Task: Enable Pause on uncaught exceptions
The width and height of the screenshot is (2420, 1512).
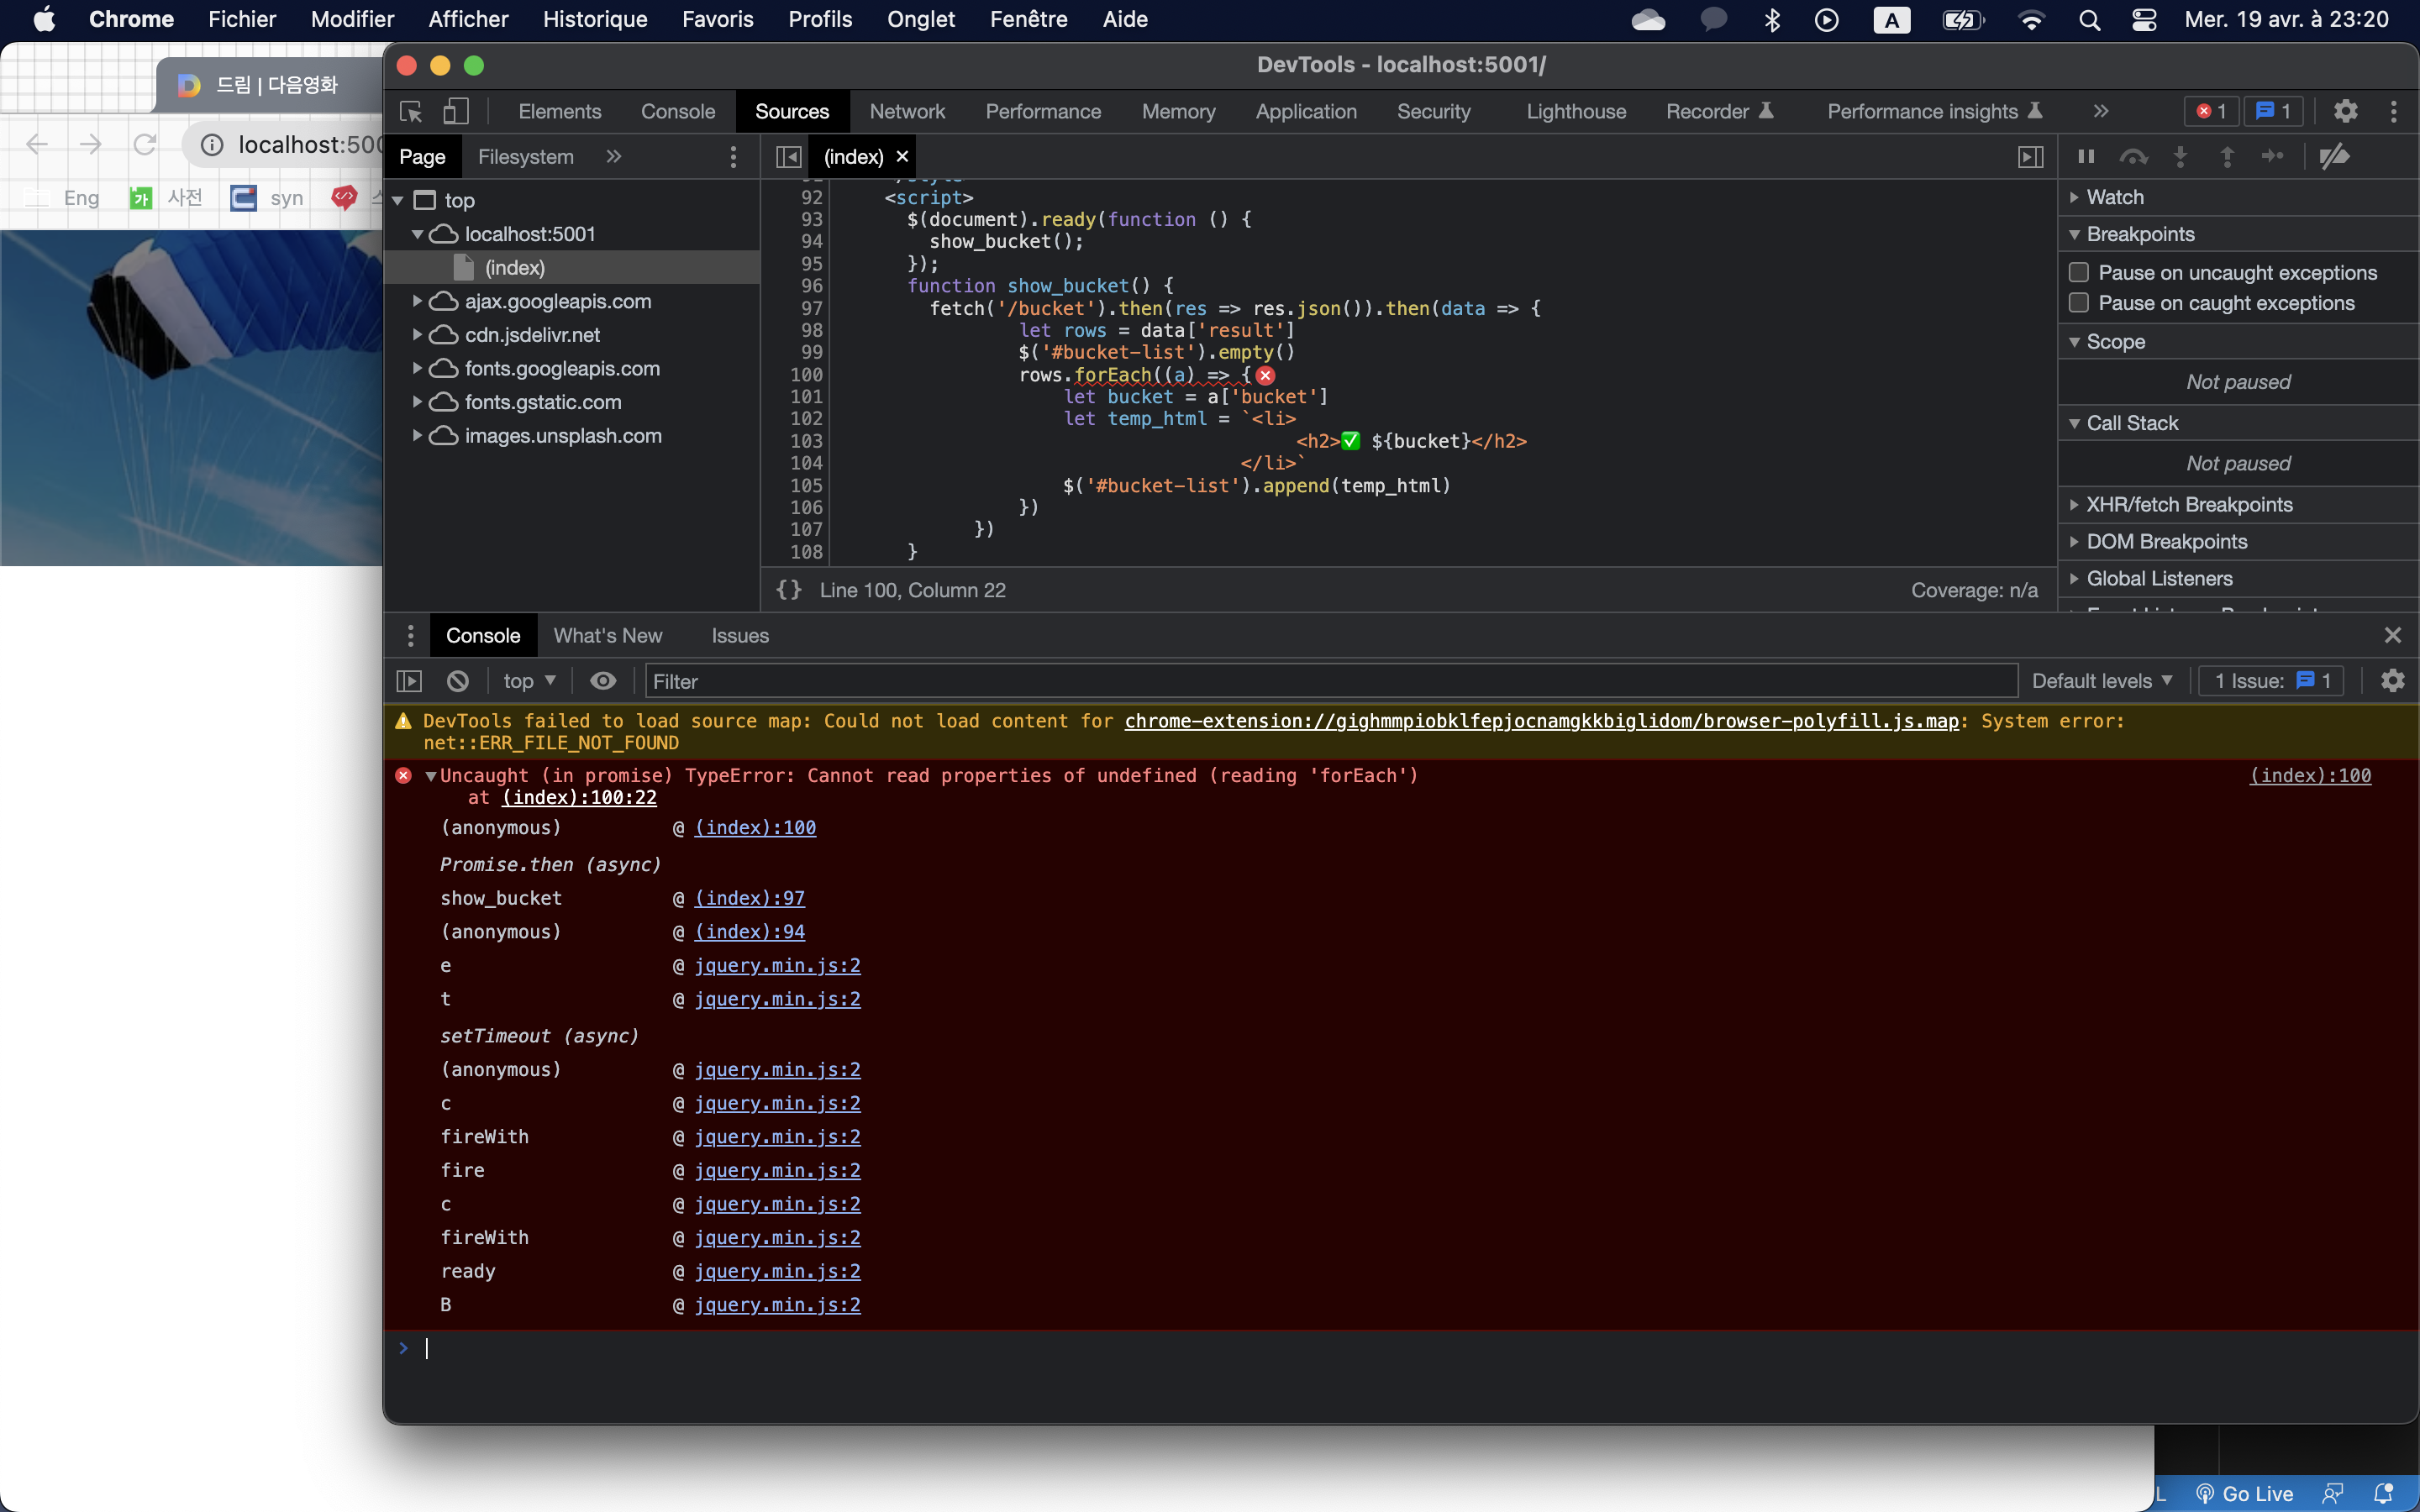Action: pyautogui.click(x=2079, y=272)
